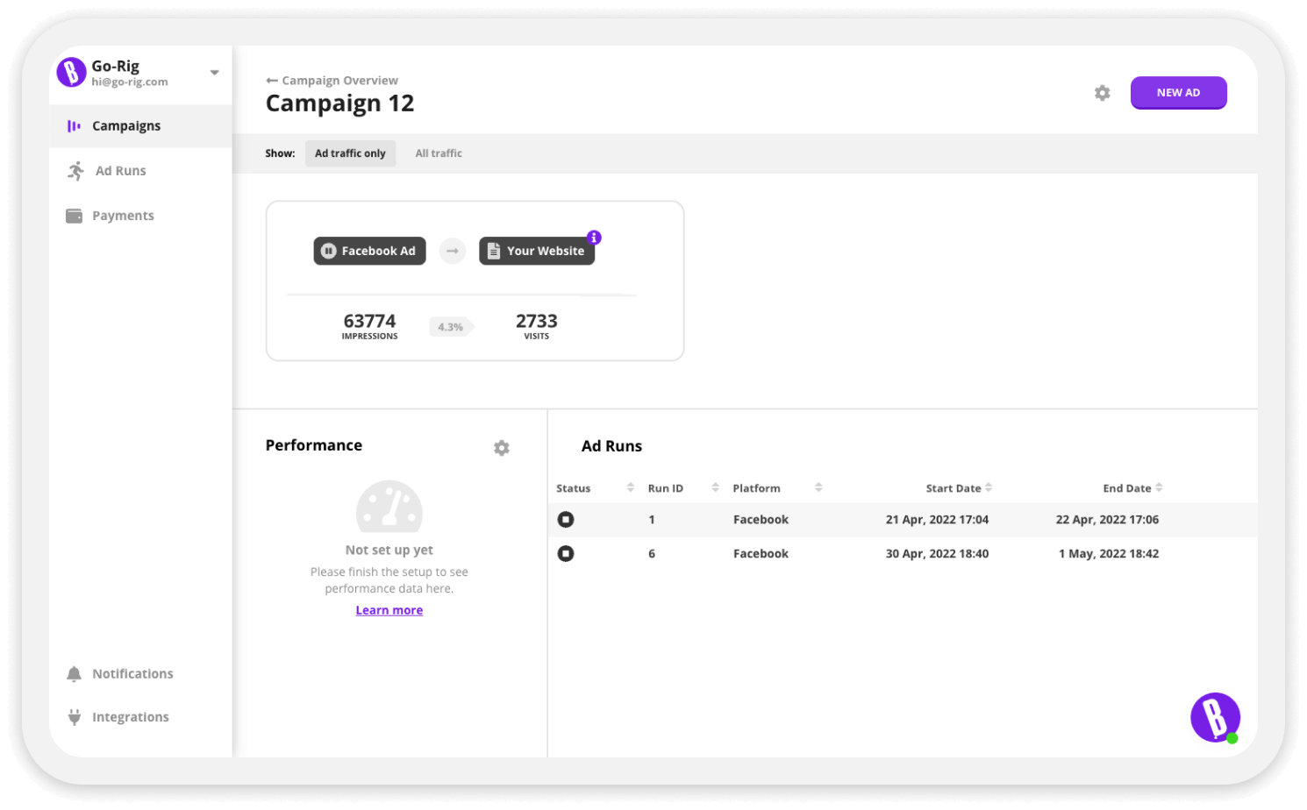Click the Go-Rig logo avatar
The image size is (1307, 810).
[71, 72]
